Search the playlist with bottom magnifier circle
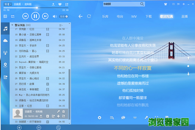This screenshot has height=130, width=195. point(58,128)
